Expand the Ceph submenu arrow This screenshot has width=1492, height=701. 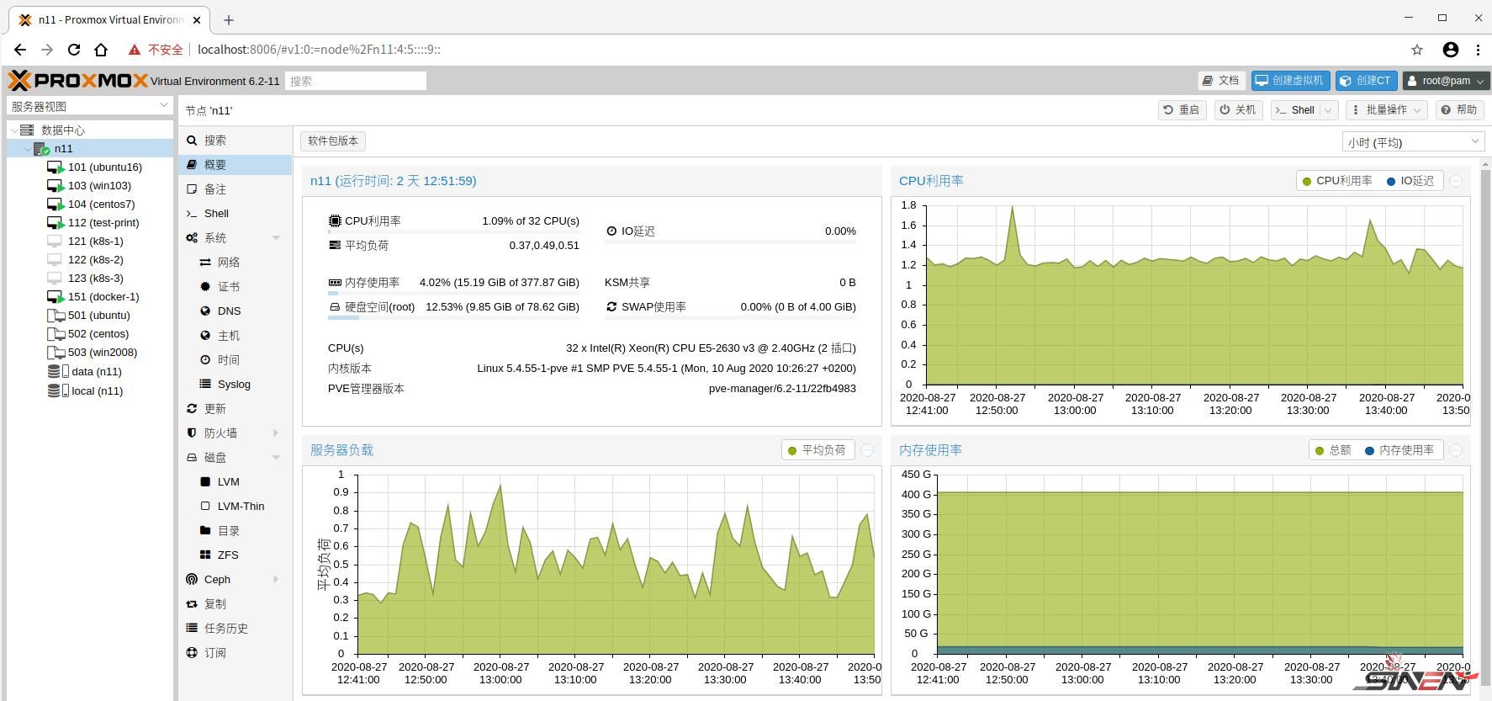[x=276, y=580]
